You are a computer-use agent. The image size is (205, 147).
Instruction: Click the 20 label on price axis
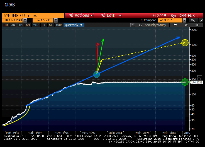[x=193, y=129]
